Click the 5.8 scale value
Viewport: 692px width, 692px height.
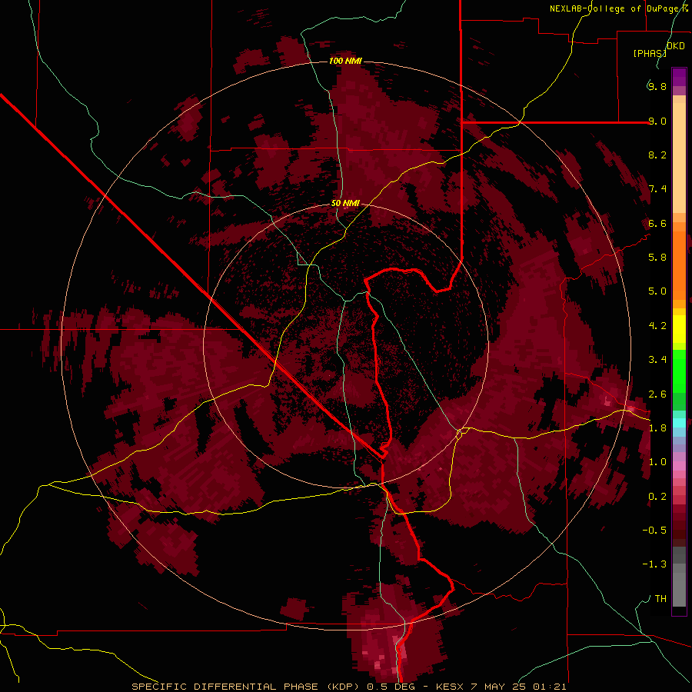point(657,258)
